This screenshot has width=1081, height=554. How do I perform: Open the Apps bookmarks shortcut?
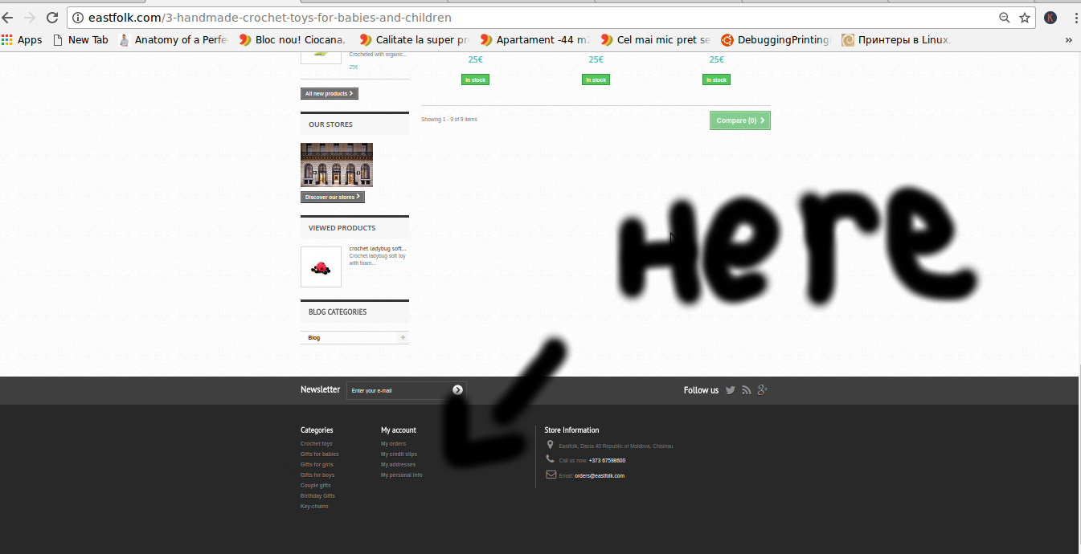(22, 40)
